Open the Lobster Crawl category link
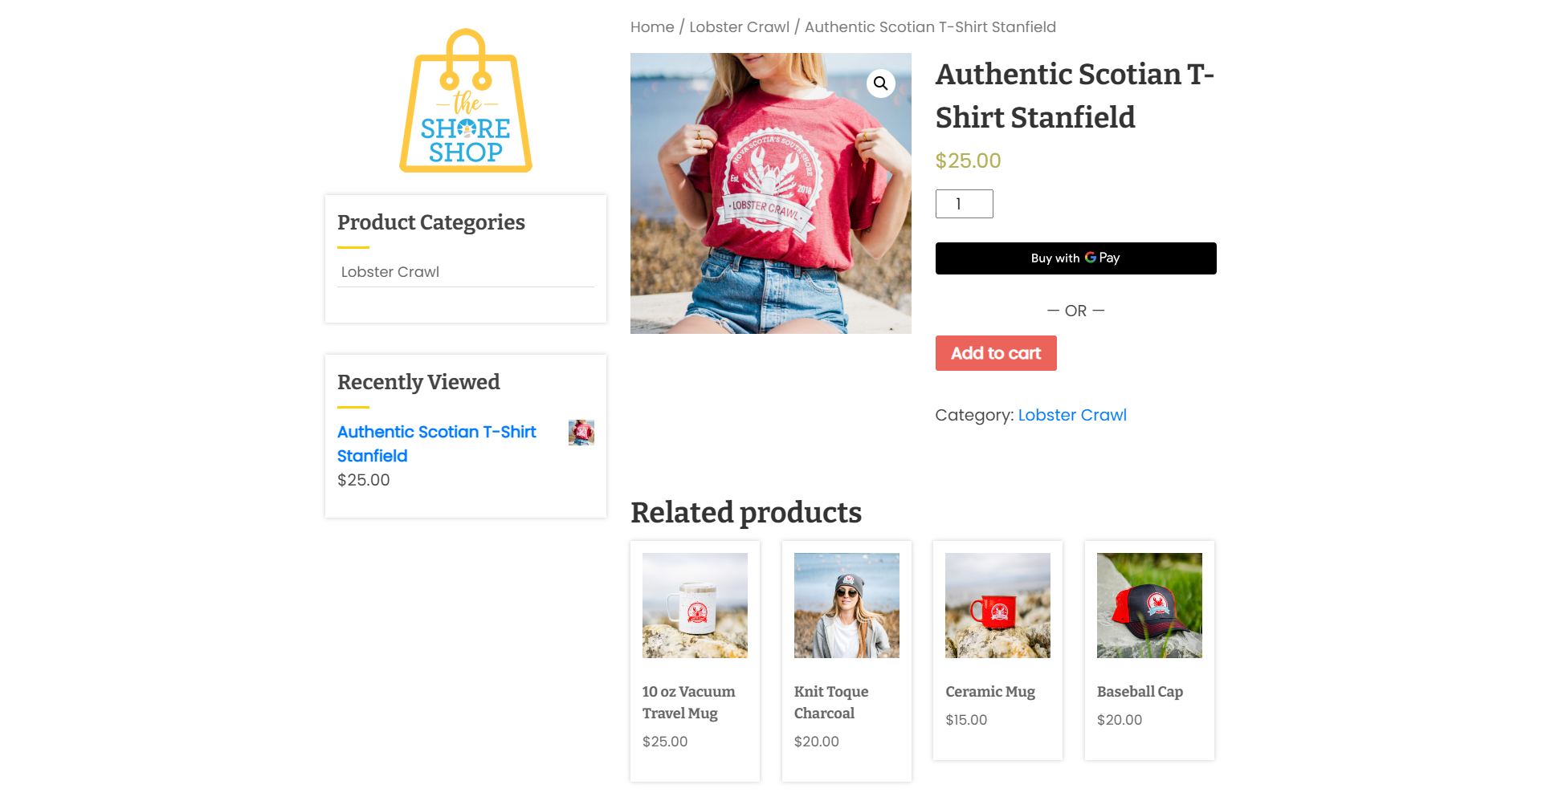1542x809 pixels. coord(1072,415)
